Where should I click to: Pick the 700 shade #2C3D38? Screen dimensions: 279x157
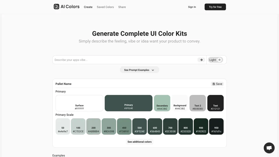coord(170,126)
